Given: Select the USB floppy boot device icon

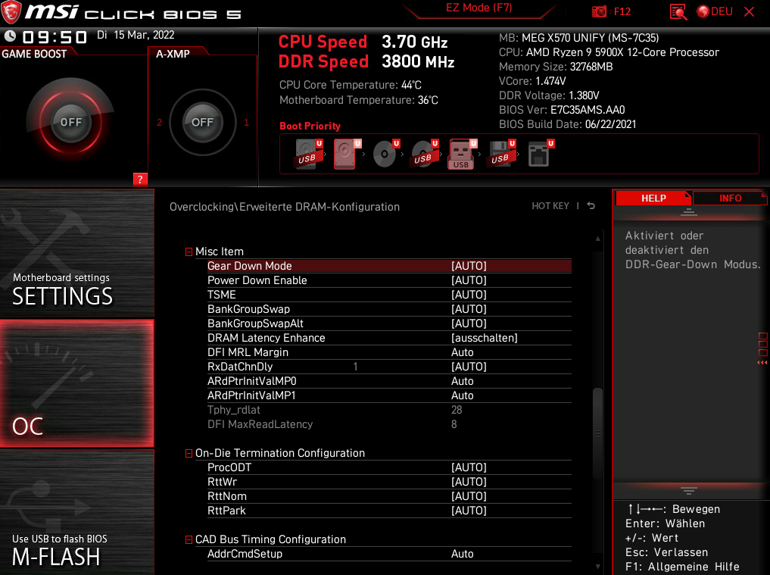Looking at the screenshot, I should 501,155.
